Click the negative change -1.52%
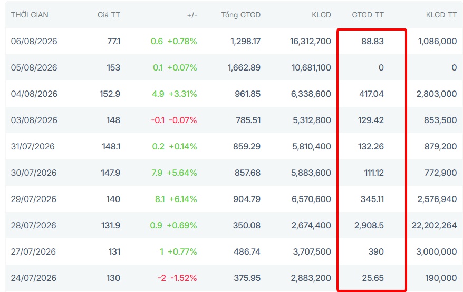The width and height of the screenshot is (463, 292). (x=184, y=278)
